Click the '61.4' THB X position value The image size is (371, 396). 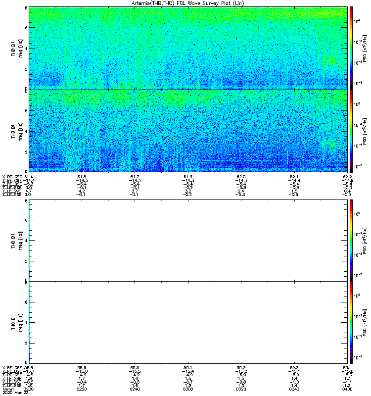(29, 177)
